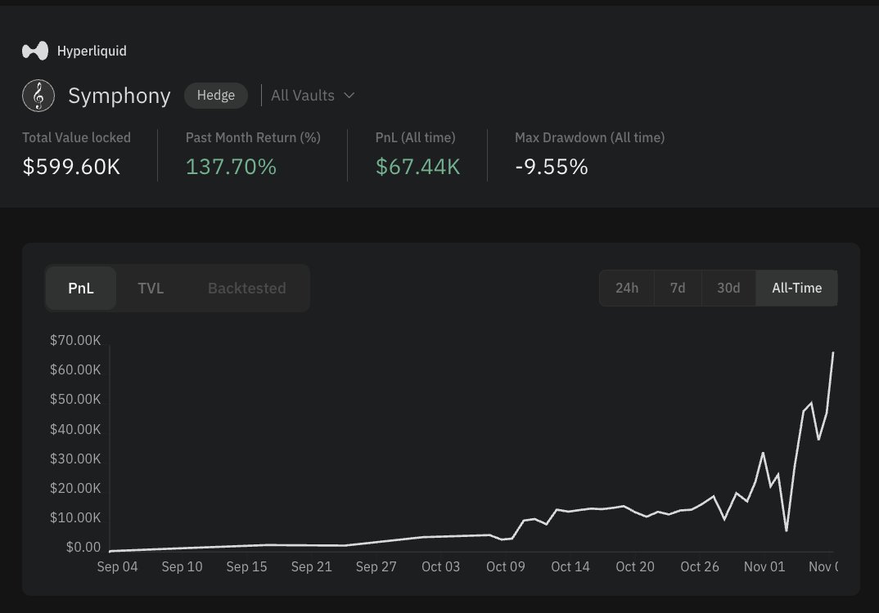
Task: Switch to the PnL chart tab
Action: 81,289
